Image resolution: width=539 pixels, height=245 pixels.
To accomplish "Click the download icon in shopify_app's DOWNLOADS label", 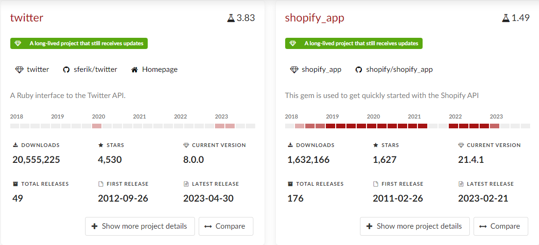I will click(x=290, y=145).
